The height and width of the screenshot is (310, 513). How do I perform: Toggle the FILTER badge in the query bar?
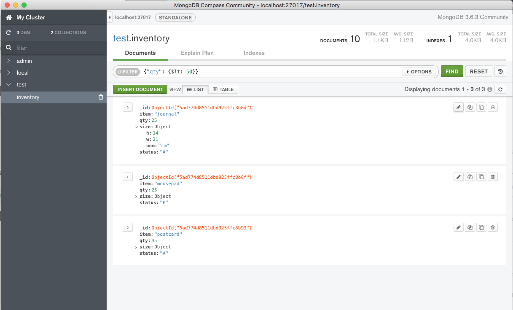pos(127,71)
